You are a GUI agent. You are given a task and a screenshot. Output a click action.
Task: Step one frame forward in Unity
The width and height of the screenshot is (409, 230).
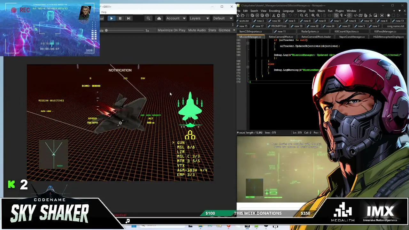(x=128, y=19)
